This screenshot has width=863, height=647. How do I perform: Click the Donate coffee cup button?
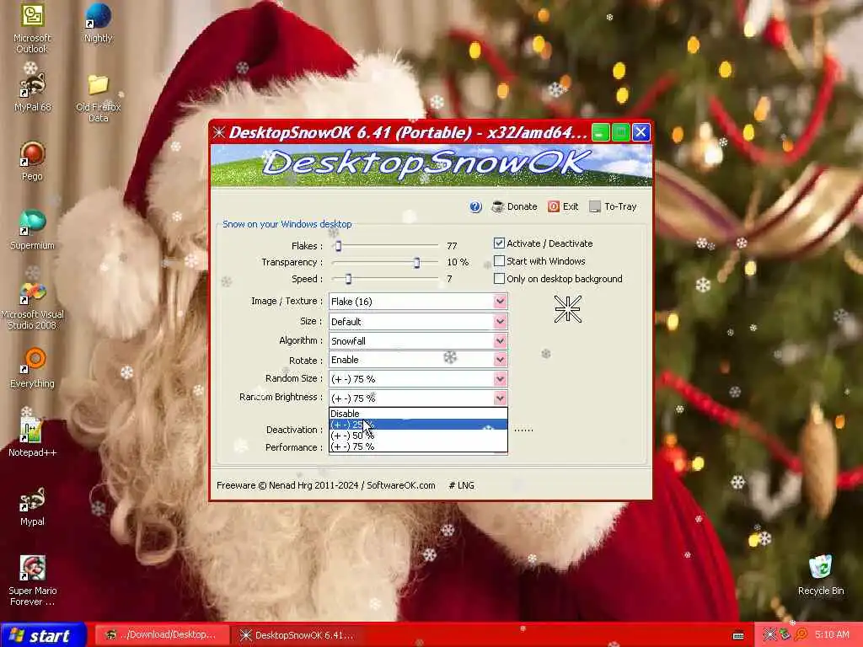pyautogui.click(x=515, y=207)
